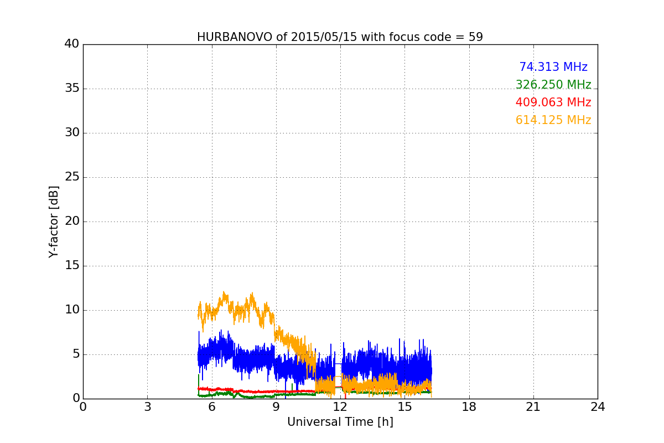The width and height of the screenshot is (664, 443).
Task: Click the x-axis tick label 3
Action: (147, 406)
